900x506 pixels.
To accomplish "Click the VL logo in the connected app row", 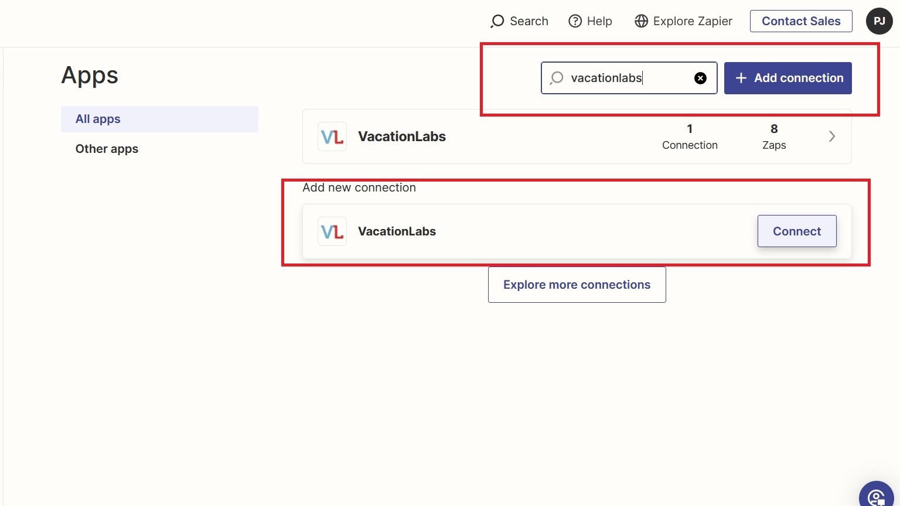I will tap(332, 136).
